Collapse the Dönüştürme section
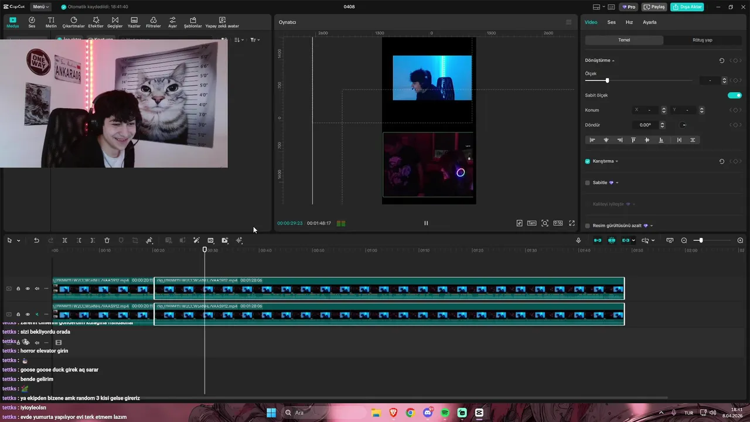This screenshot has width=750, height=422. (x=613, y=60)
